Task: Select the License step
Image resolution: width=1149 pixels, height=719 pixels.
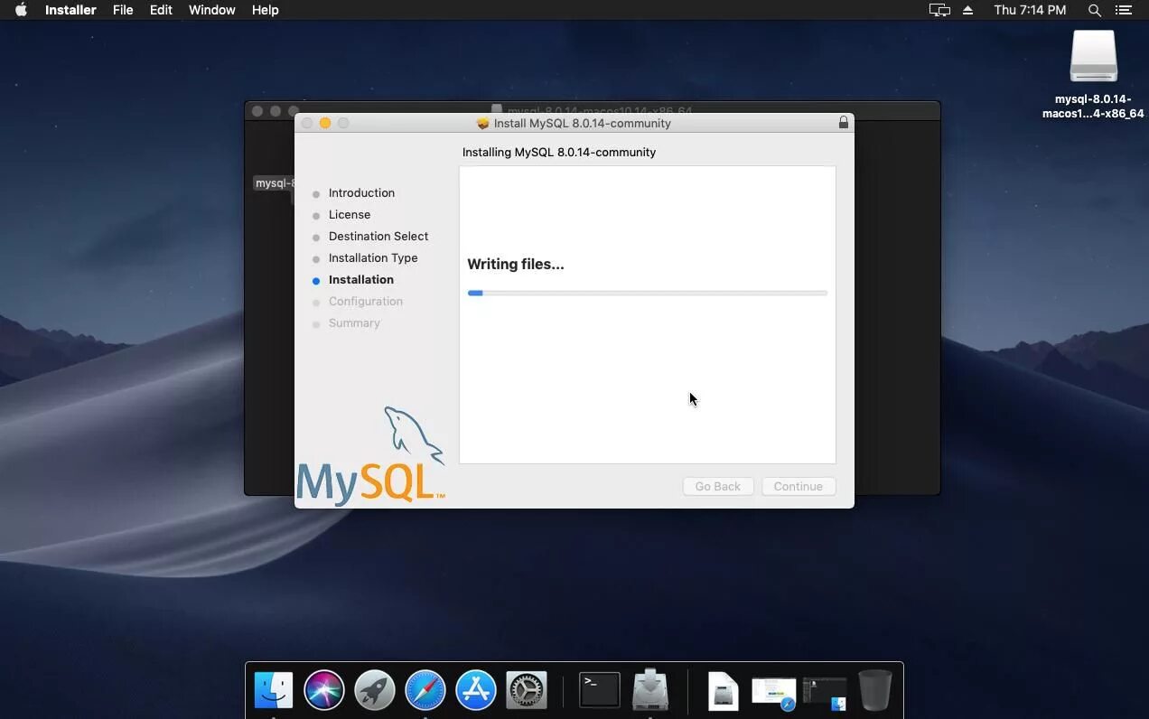Action: pyautogui.click(x=350, y=214)
